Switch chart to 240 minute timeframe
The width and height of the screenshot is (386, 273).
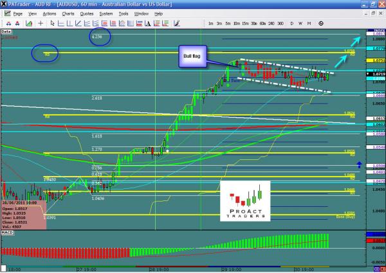click(x=271, y=23)
